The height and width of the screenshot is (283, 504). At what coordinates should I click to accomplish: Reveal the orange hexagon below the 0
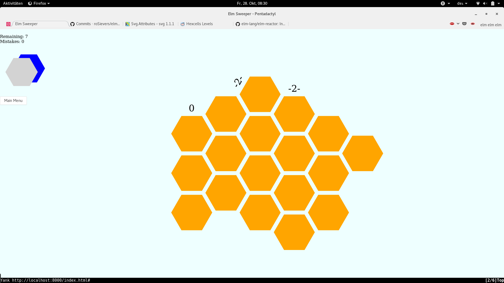tap(192, 134)
